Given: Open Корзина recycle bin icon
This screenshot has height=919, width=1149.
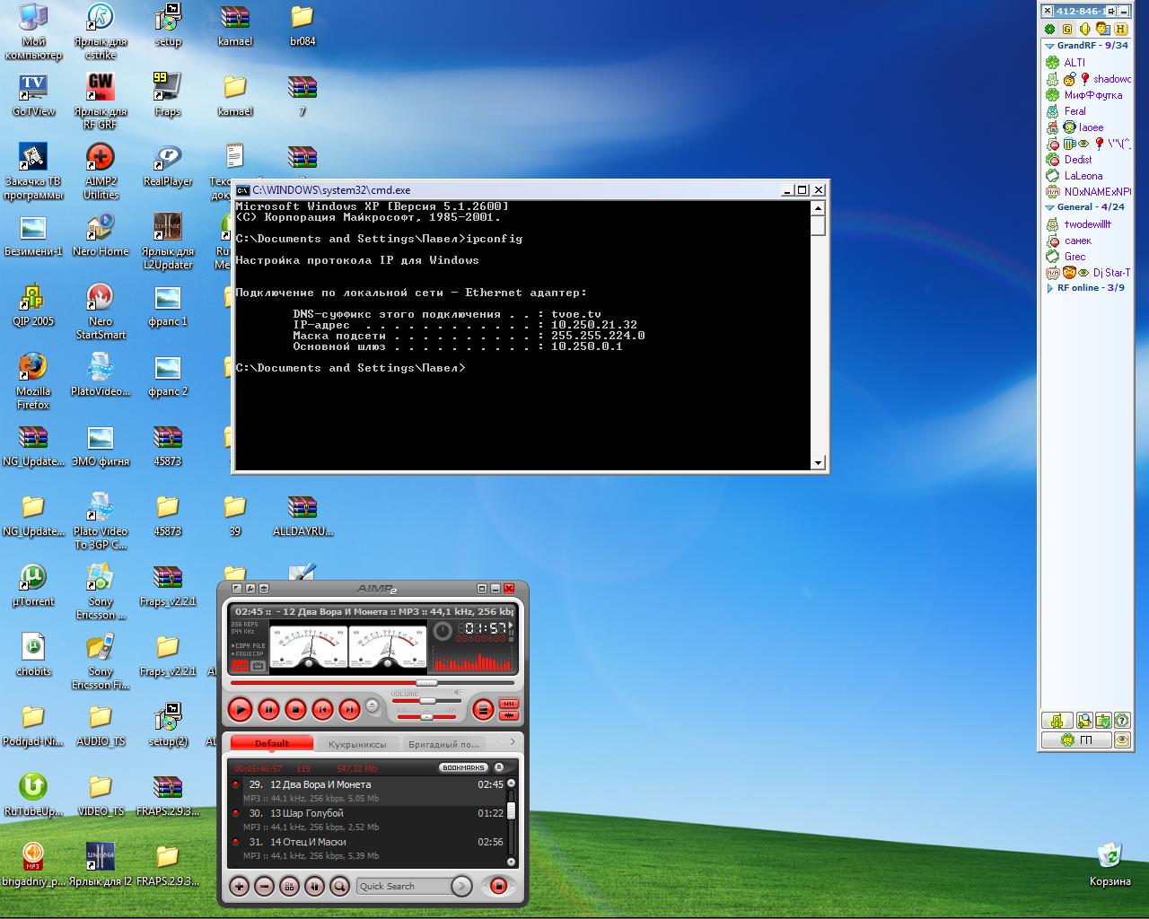Looking at the screenshot, I should pyautogui.click(x=1110, y=864).
